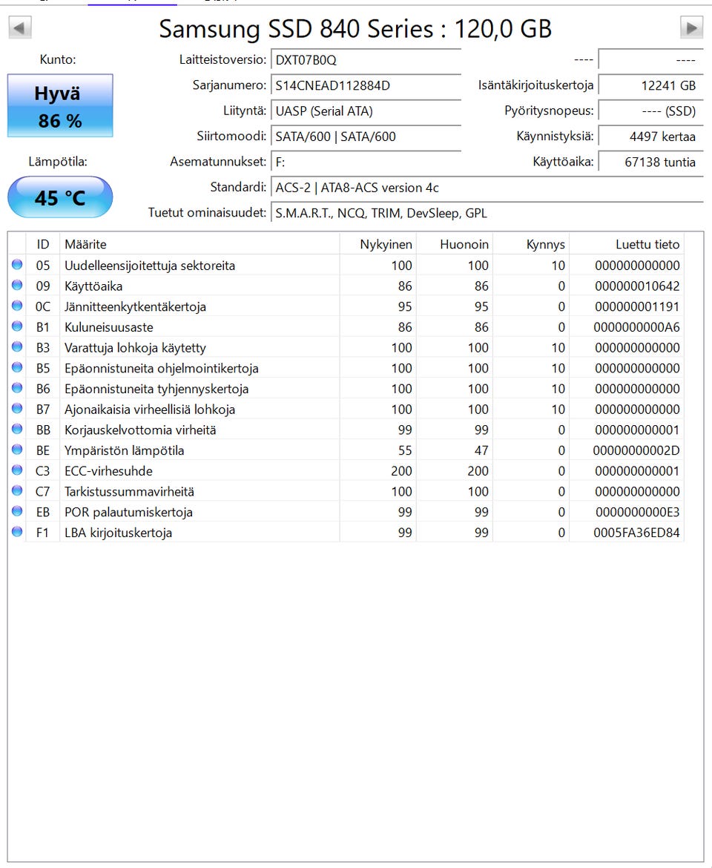Click worst value 47 in Ympäristön lämpötila row
The width and height of the screenshot is (712, 868).
[481, 450]
